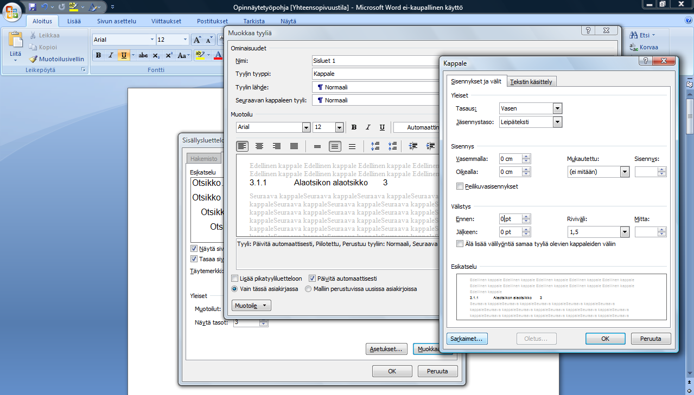Click the Redo icon in quick access toolbar
This screenshot has height=395, width=694.
pyautogui.click(x=61, y=7)
